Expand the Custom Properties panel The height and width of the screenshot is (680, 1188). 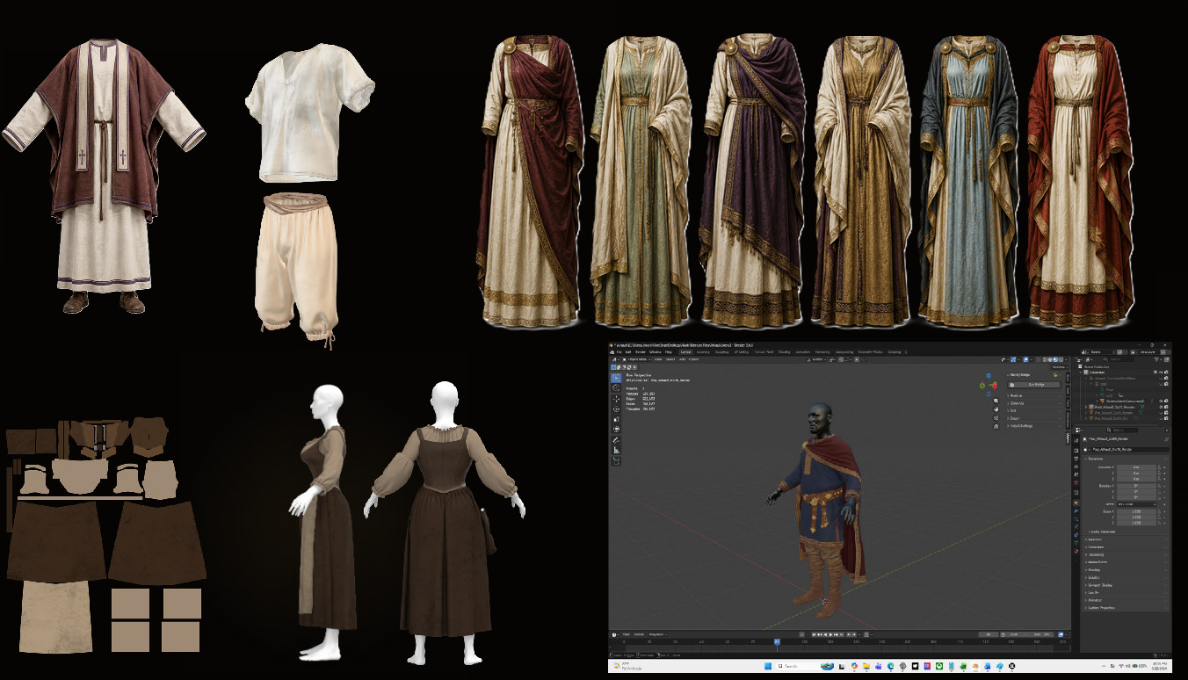1126,608
